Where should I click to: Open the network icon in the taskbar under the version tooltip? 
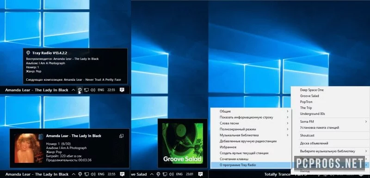86,90
